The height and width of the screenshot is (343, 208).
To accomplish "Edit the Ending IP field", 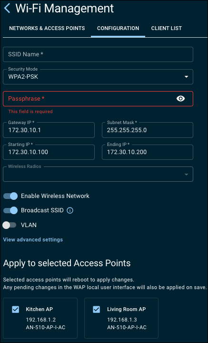I will [148, 152].
